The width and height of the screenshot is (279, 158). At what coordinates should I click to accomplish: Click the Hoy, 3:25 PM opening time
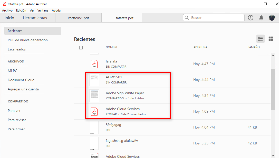coord(204,143)
